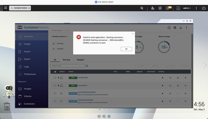Open Containers in the sidebar
Screen dimensions: 208x119
(32, 104)
